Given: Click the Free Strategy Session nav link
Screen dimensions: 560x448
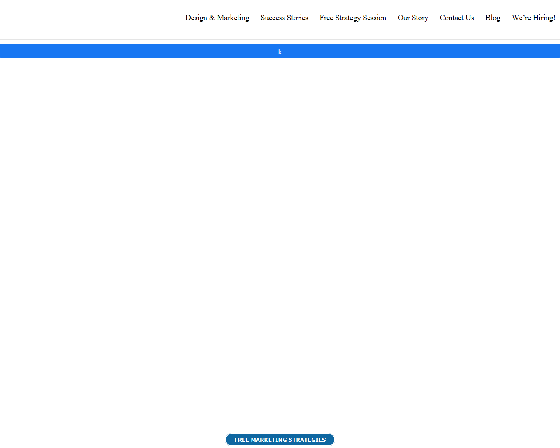Looking at the screenshot, I should [353, 17].
